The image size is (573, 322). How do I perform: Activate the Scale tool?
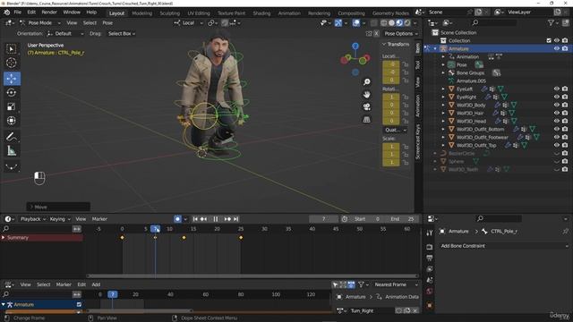12,106
